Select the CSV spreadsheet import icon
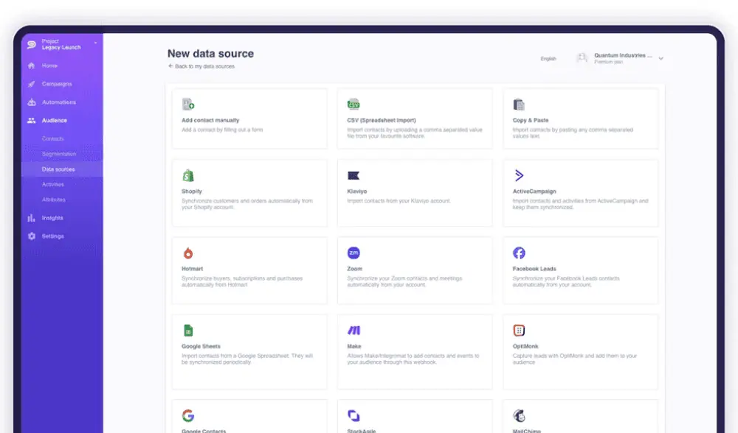738x433 pixels. (x=354, y=105)
